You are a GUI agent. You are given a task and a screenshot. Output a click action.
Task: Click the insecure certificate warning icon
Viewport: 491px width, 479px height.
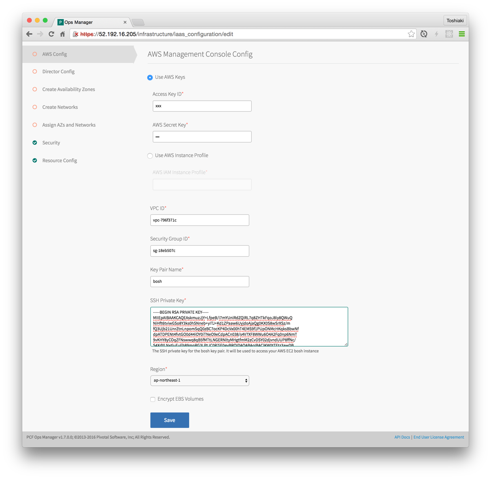76,34
